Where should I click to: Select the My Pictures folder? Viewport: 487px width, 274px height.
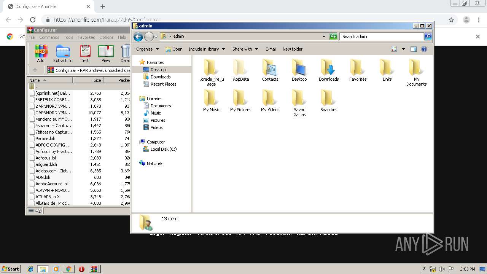[241, 100]
